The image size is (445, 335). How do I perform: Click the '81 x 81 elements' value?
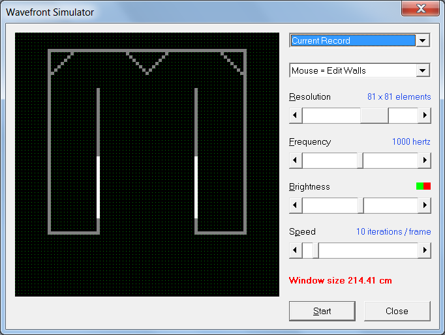399,96
